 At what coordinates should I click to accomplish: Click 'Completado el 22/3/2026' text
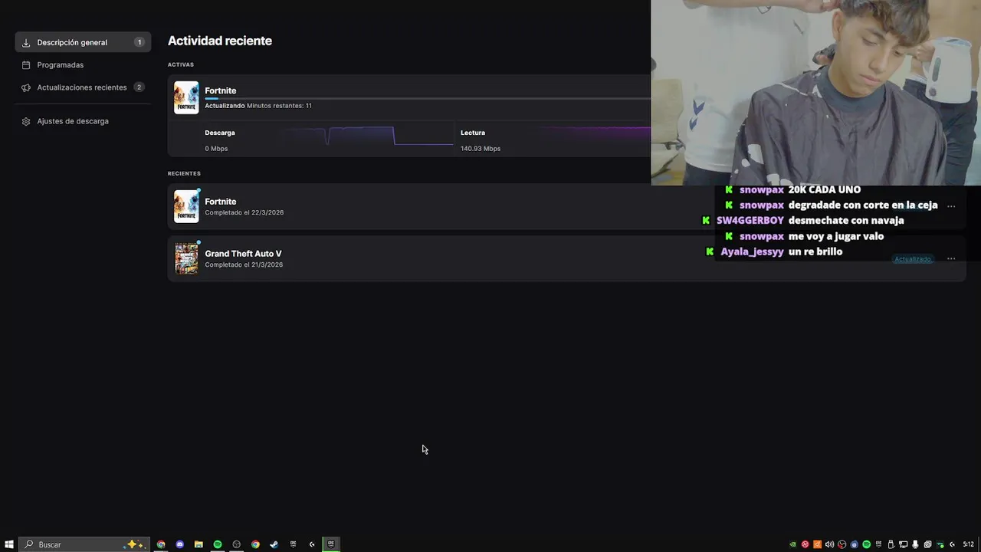[x=244, y=212]
